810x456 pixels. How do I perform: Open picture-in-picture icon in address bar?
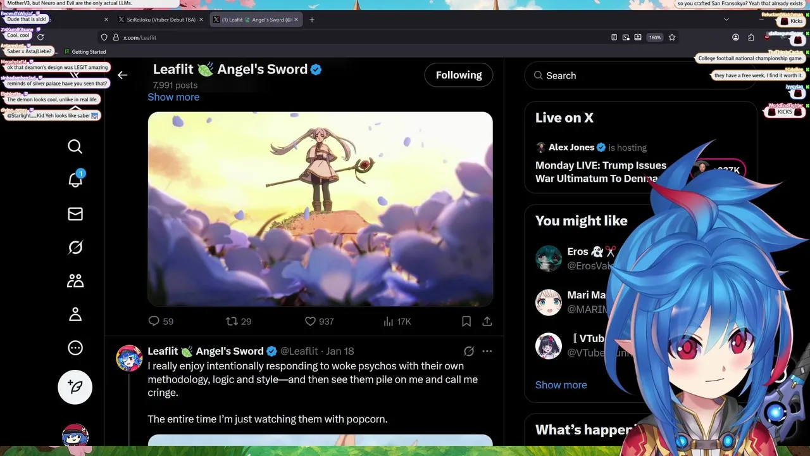[626, 37]
